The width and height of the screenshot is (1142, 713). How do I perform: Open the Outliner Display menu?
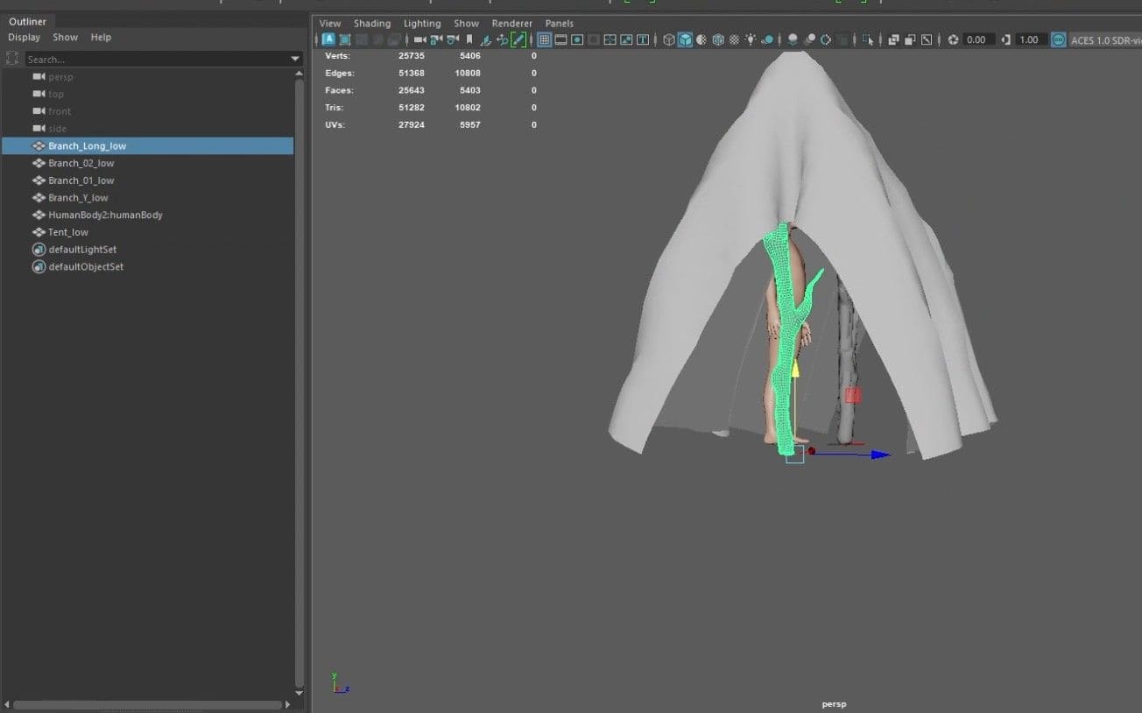click(25, 38)
